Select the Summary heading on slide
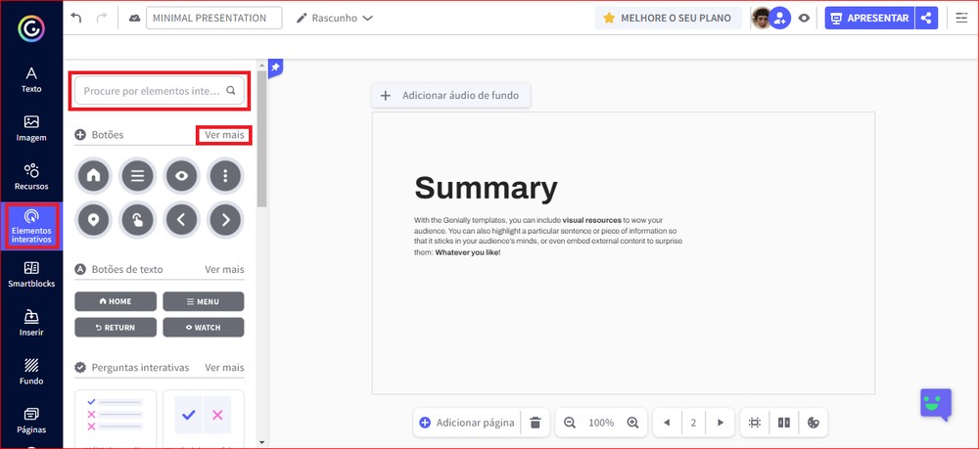979x449 pixels. click(486, 188)
